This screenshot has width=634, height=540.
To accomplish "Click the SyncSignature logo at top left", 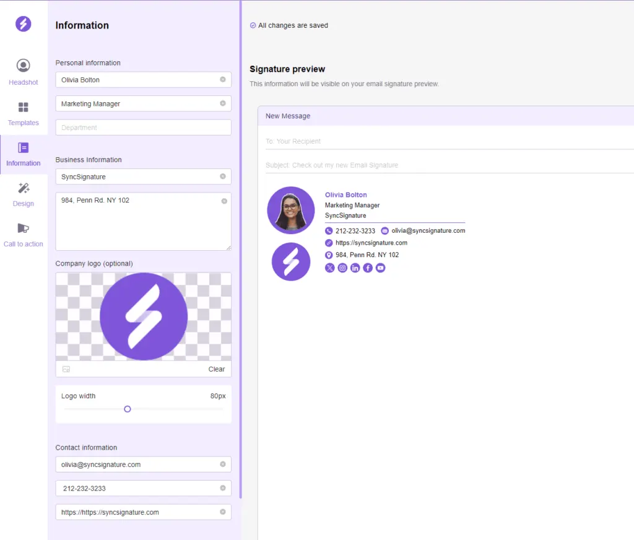I will 23,24.
